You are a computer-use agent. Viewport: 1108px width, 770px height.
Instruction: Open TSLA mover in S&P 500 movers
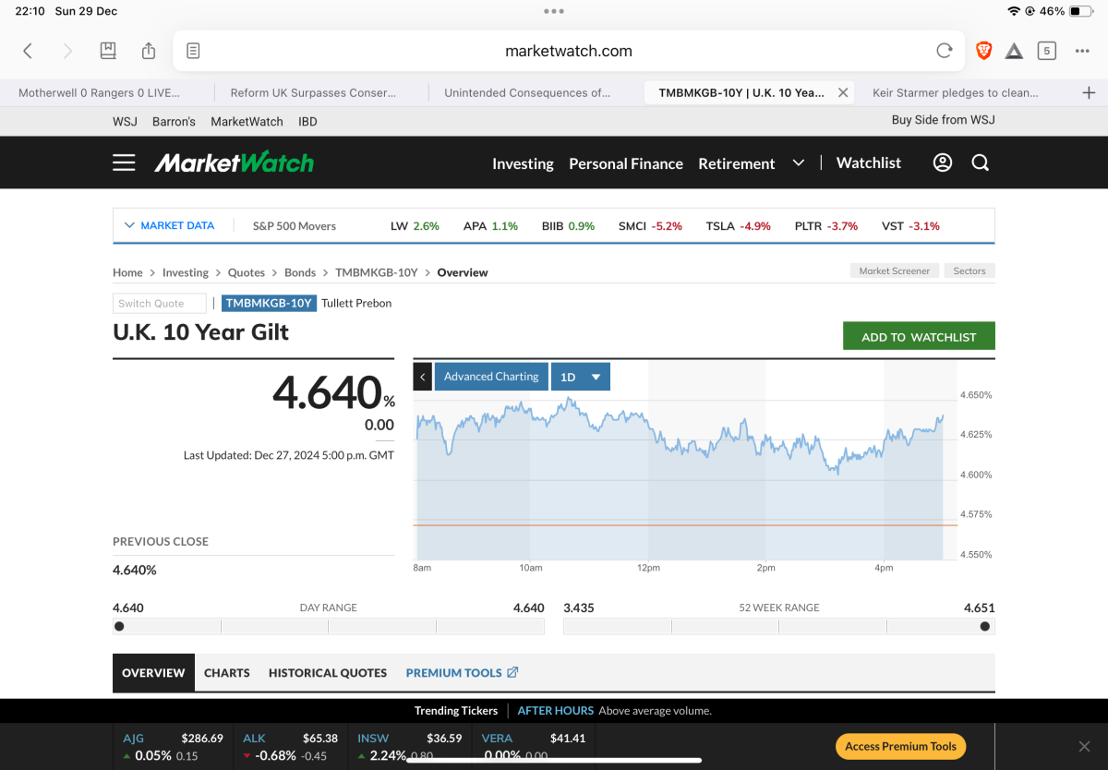point(739,226)
